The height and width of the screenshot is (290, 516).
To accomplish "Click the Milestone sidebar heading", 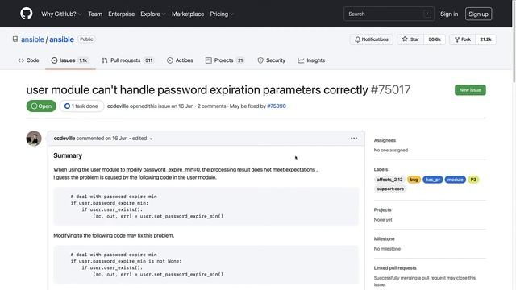I will (x=384, y=239).
